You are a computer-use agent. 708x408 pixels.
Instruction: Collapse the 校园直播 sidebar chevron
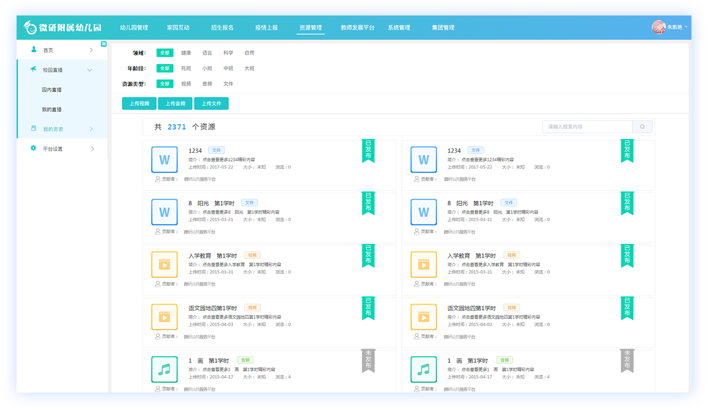[x=90, y=70]
